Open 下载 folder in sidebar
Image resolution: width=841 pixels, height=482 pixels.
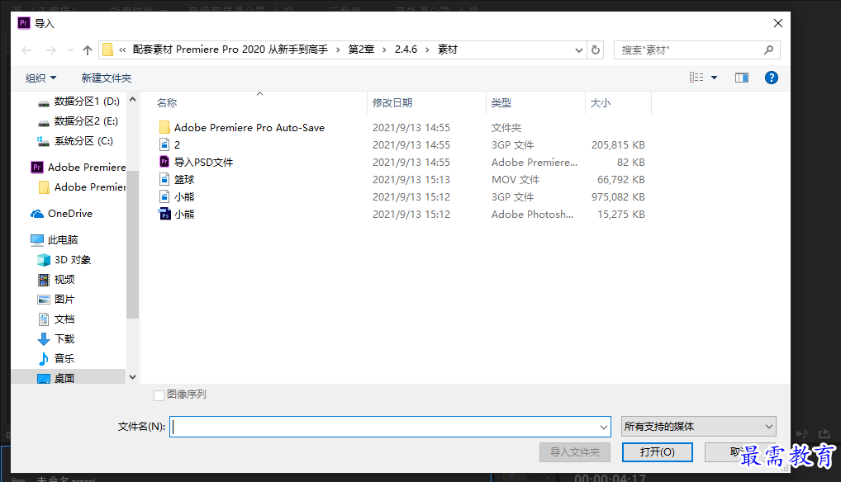click(x=56, y=339)
